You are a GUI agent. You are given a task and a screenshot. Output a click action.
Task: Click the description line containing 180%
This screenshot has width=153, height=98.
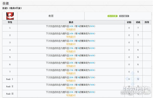71,78
